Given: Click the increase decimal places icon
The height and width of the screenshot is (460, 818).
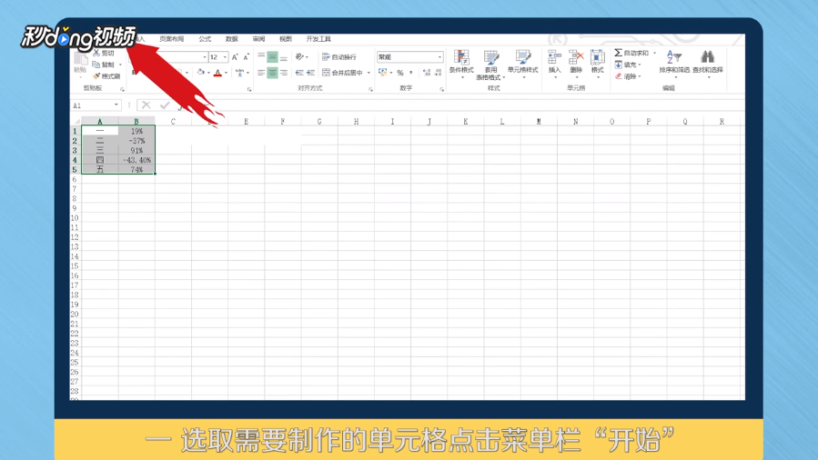Looking at the screenshot, I should pyautogui.click(x=427, y=73).
